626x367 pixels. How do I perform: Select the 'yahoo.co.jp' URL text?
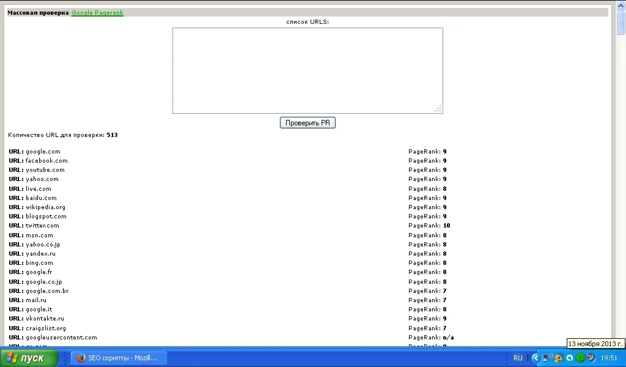click(x=43, y=245)
